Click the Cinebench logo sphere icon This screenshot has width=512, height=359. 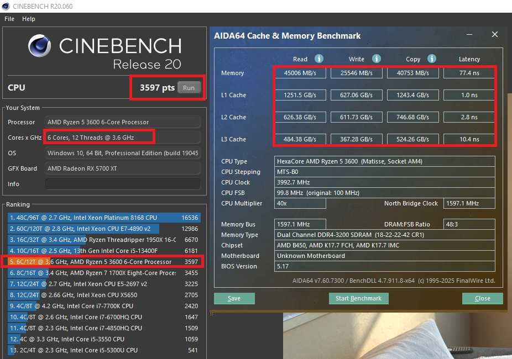pos(39,46)
